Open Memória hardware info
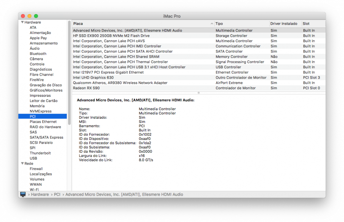The width and height of the screenshot is (344, 222). coord(37,106)
